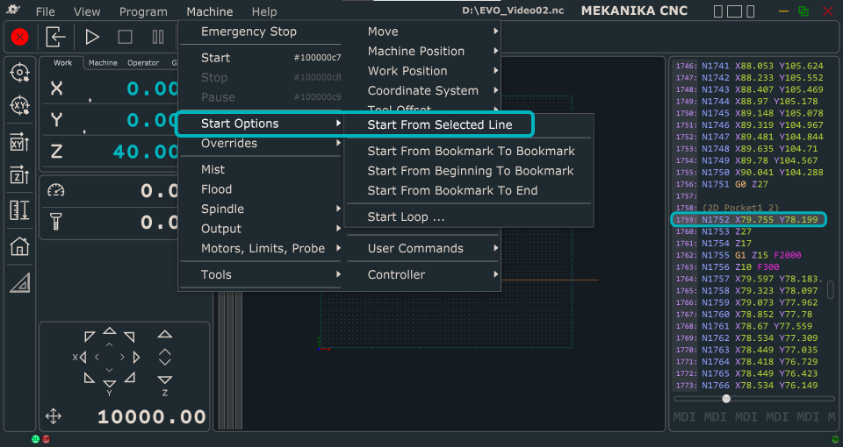Toggle Mist in the Machine menu
This screenshot has width=843, height=447.
213,169
